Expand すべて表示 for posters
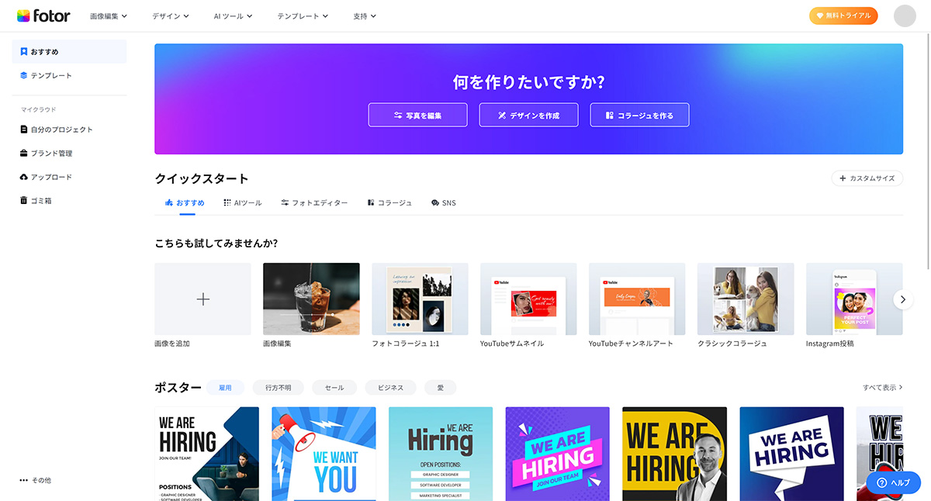 pyautogui.click(x=883, y=387)
